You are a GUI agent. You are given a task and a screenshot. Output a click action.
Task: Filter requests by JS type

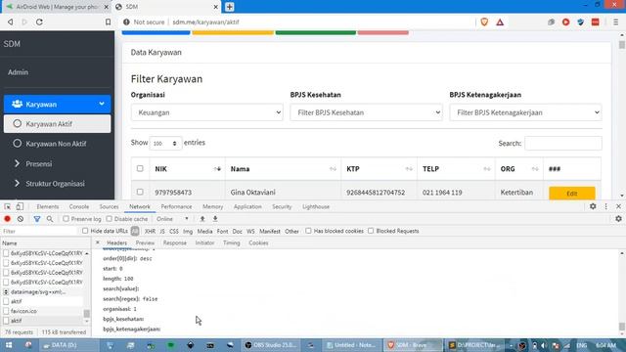tap(162, 231)
